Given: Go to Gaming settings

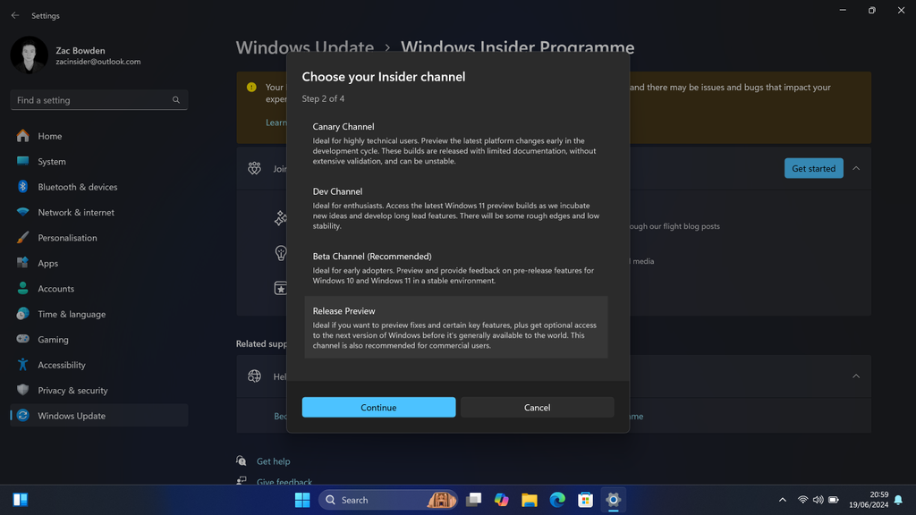Looking at the screenshot, I should (98, 339).
